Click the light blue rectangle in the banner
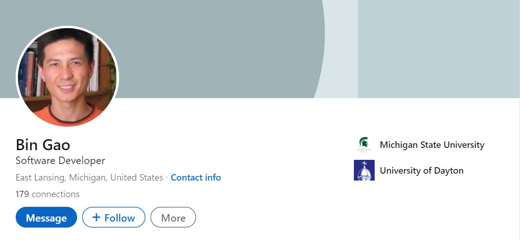 tap(438, 46)
